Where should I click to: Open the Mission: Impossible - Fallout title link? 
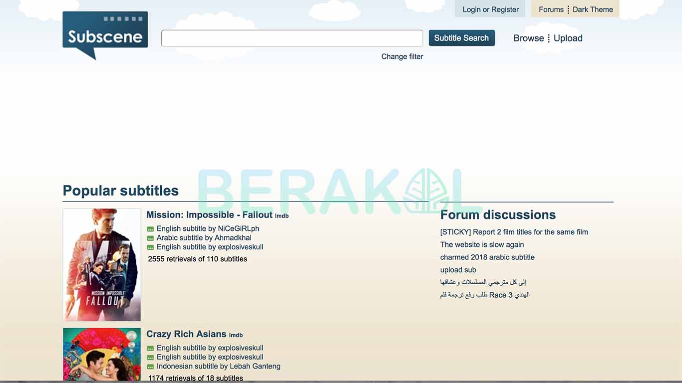coord(209,215)
